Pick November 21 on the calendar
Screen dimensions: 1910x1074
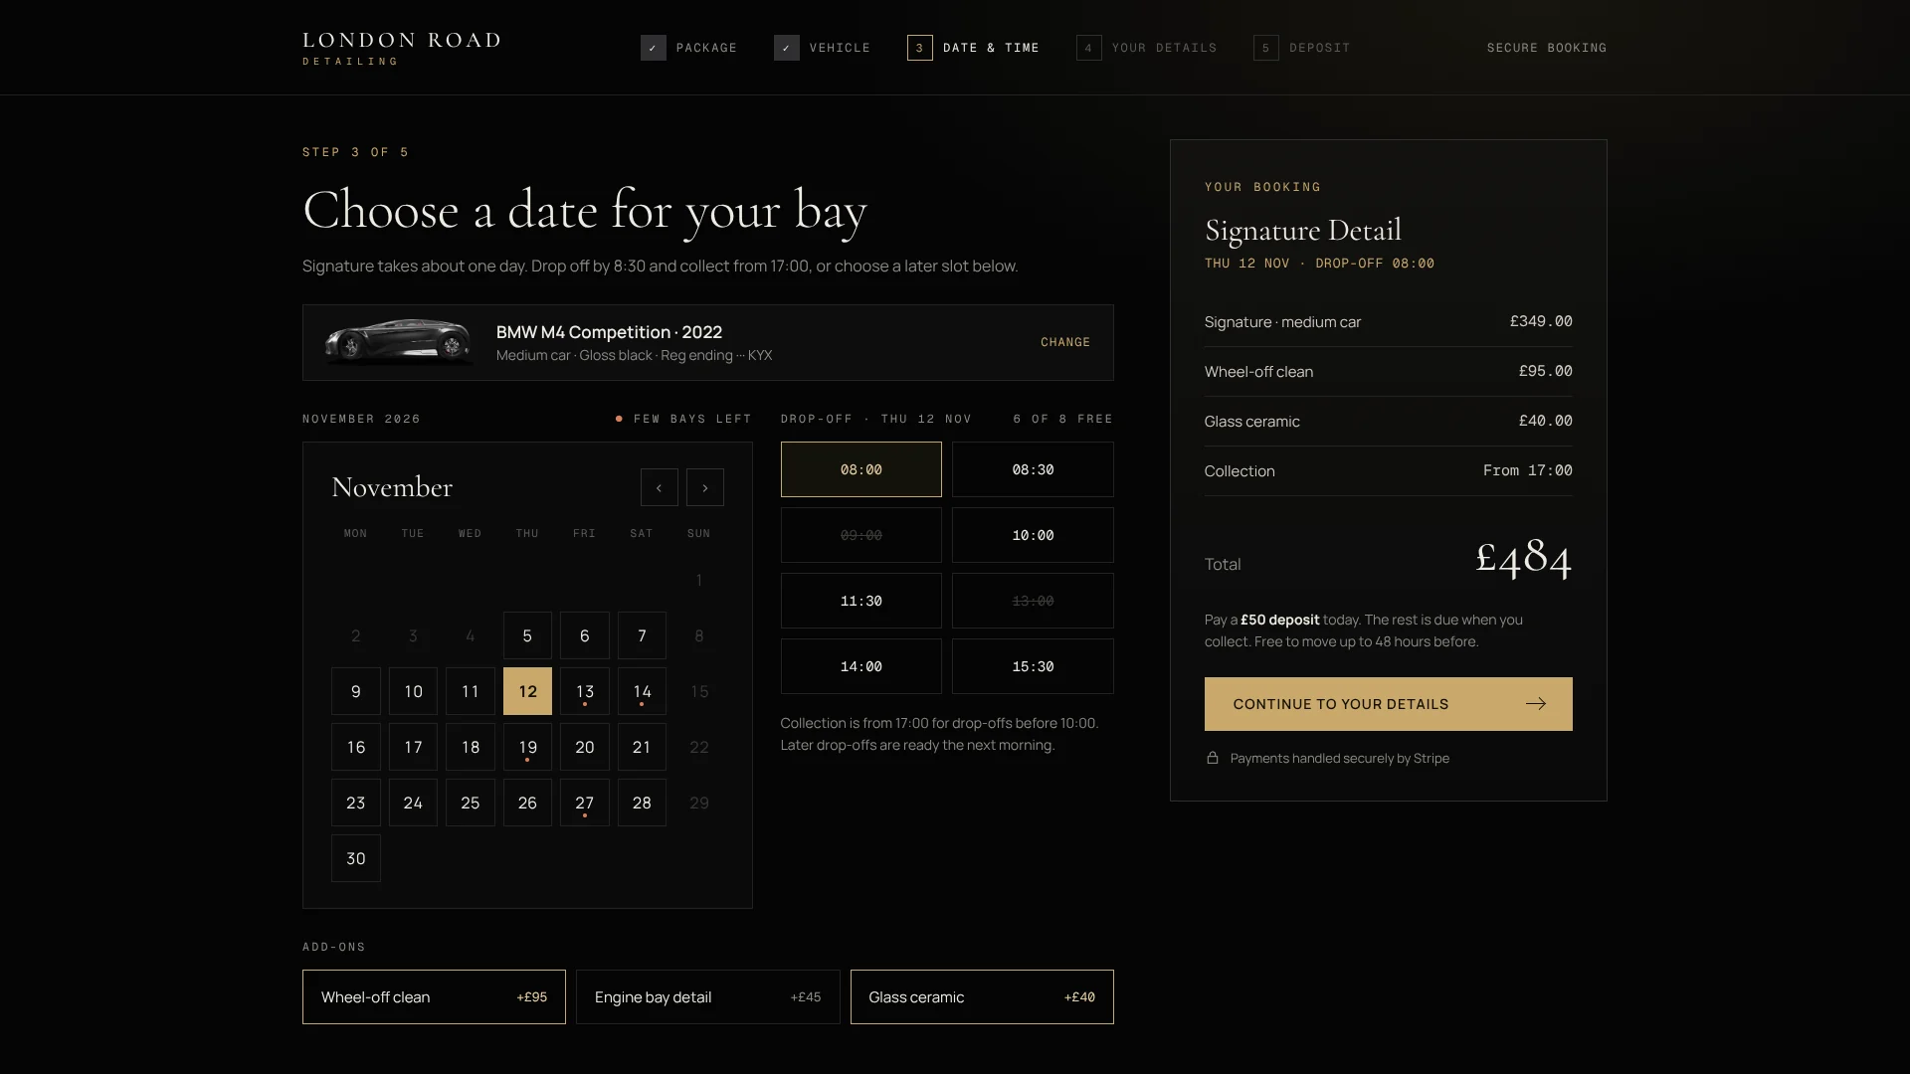[x=642, y=747]
